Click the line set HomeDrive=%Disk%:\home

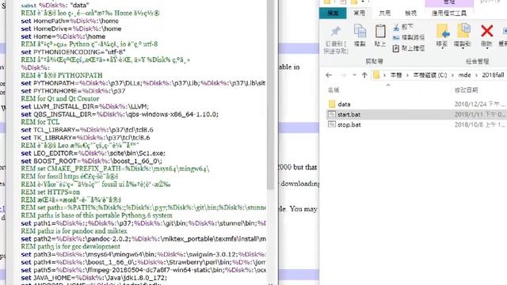(x=71, y=28)
